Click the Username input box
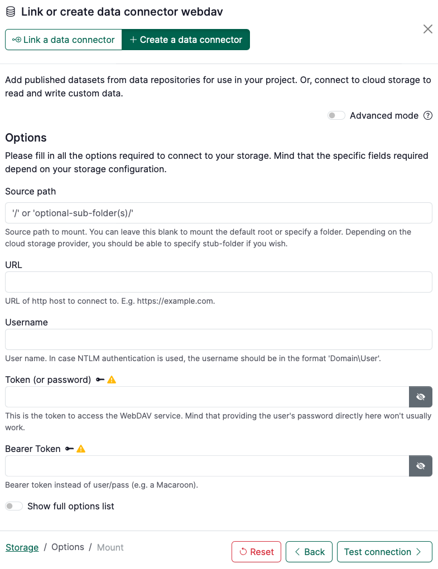Image resolution: width=438 pixels, height=569 pixels. pyautogui.click(x=219, y=339)
